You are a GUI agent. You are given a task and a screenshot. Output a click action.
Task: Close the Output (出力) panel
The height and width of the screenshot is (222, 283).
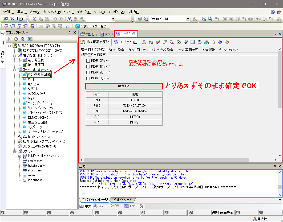(x=280, y=166)
